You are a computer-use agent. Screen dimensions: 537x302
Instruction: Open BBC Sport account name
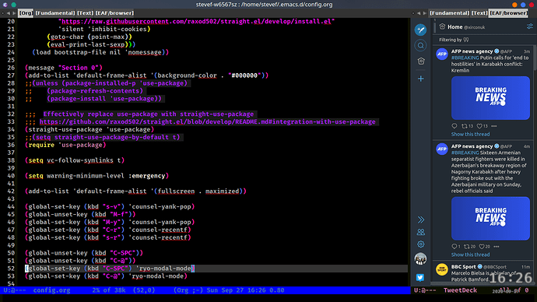tap(463, 267)
